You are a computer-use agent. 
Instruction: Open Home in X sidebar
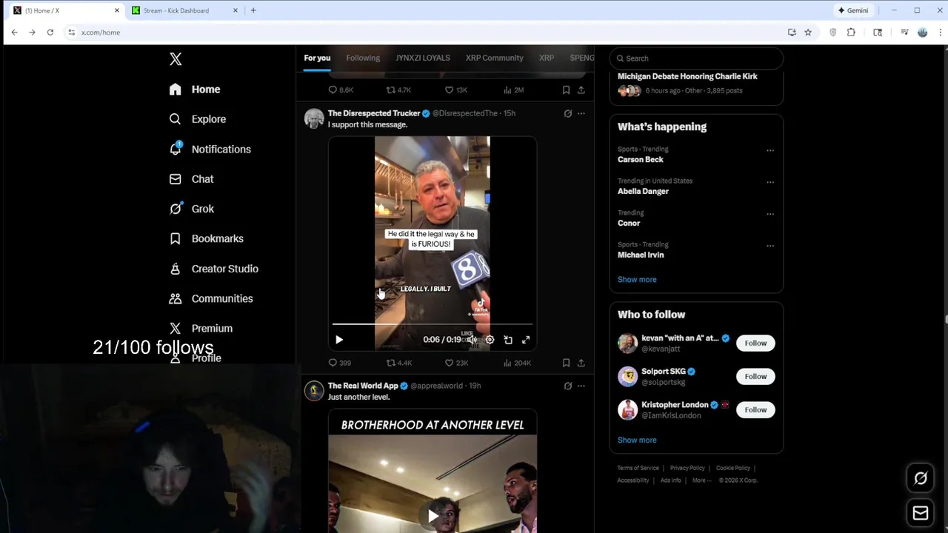[x=195, y=90]
